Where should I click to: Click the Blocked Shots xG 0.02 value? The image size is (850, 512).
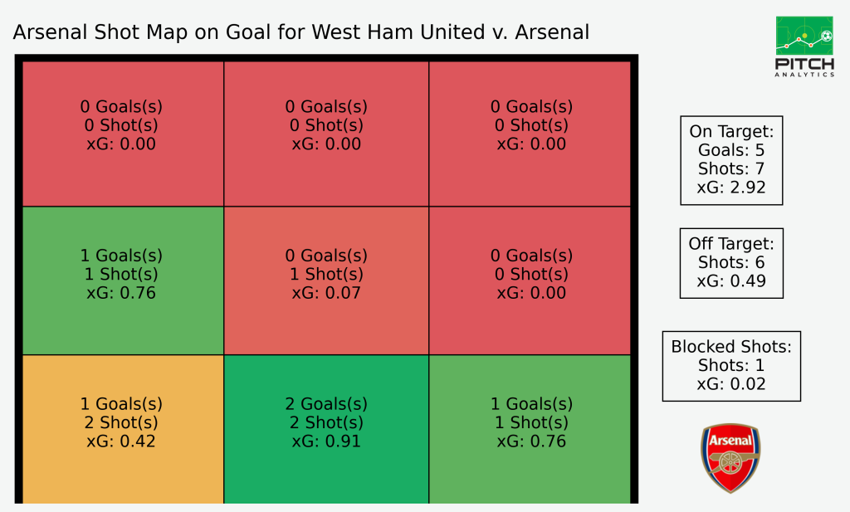[731, 384]
